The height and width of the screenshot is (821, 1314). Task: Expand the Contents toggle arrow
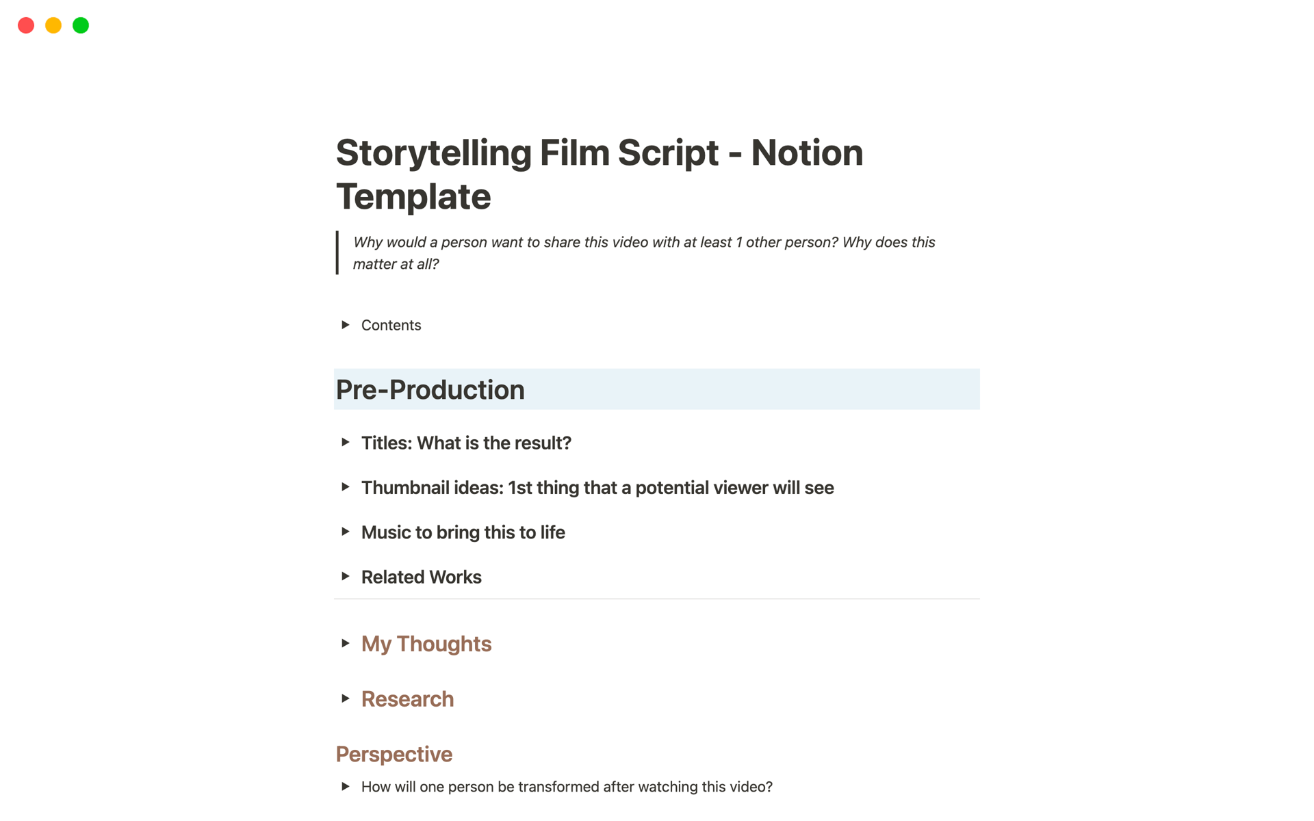click(346, 325)
